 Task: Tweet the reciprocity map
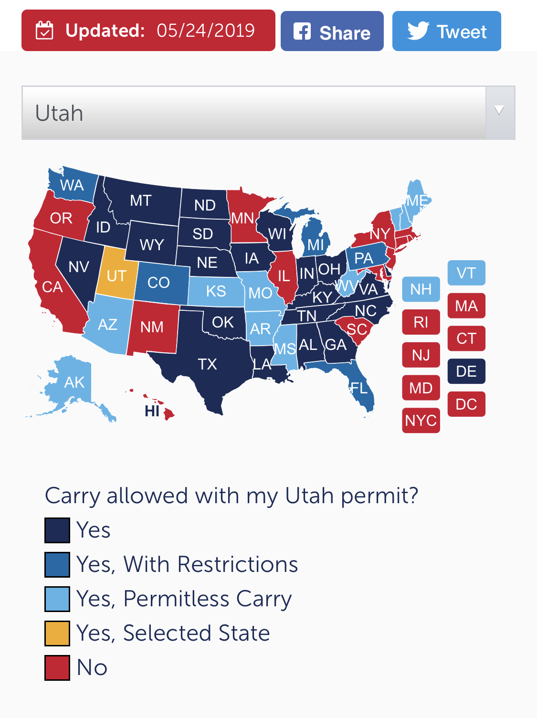coord(447,31)
